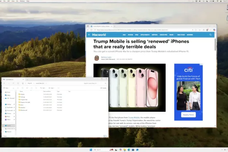Open the browser tab actions icon
Screen dimensions: 228x152
tap(88, 26)
